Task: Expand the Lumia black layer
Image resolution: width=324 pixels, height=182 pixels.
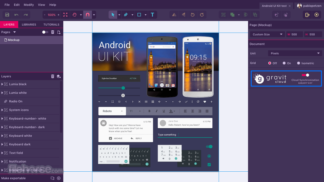Action: coord(2,84)
